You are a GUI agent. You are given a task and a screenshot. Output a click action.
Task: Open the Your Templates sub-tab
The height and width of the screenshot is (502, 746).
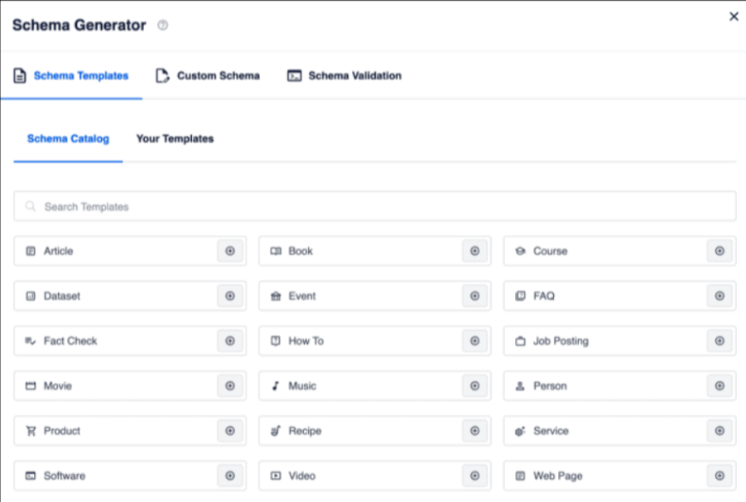tap(175, 139)
